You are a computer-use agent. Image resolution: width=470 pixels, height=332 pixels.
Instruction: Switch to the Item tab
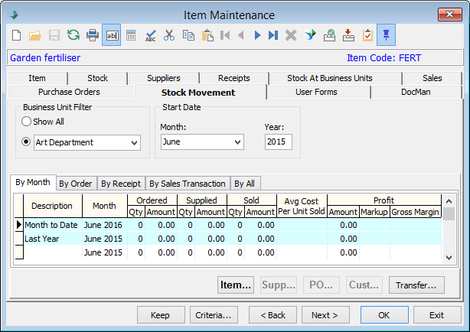(x=38, y=78)
